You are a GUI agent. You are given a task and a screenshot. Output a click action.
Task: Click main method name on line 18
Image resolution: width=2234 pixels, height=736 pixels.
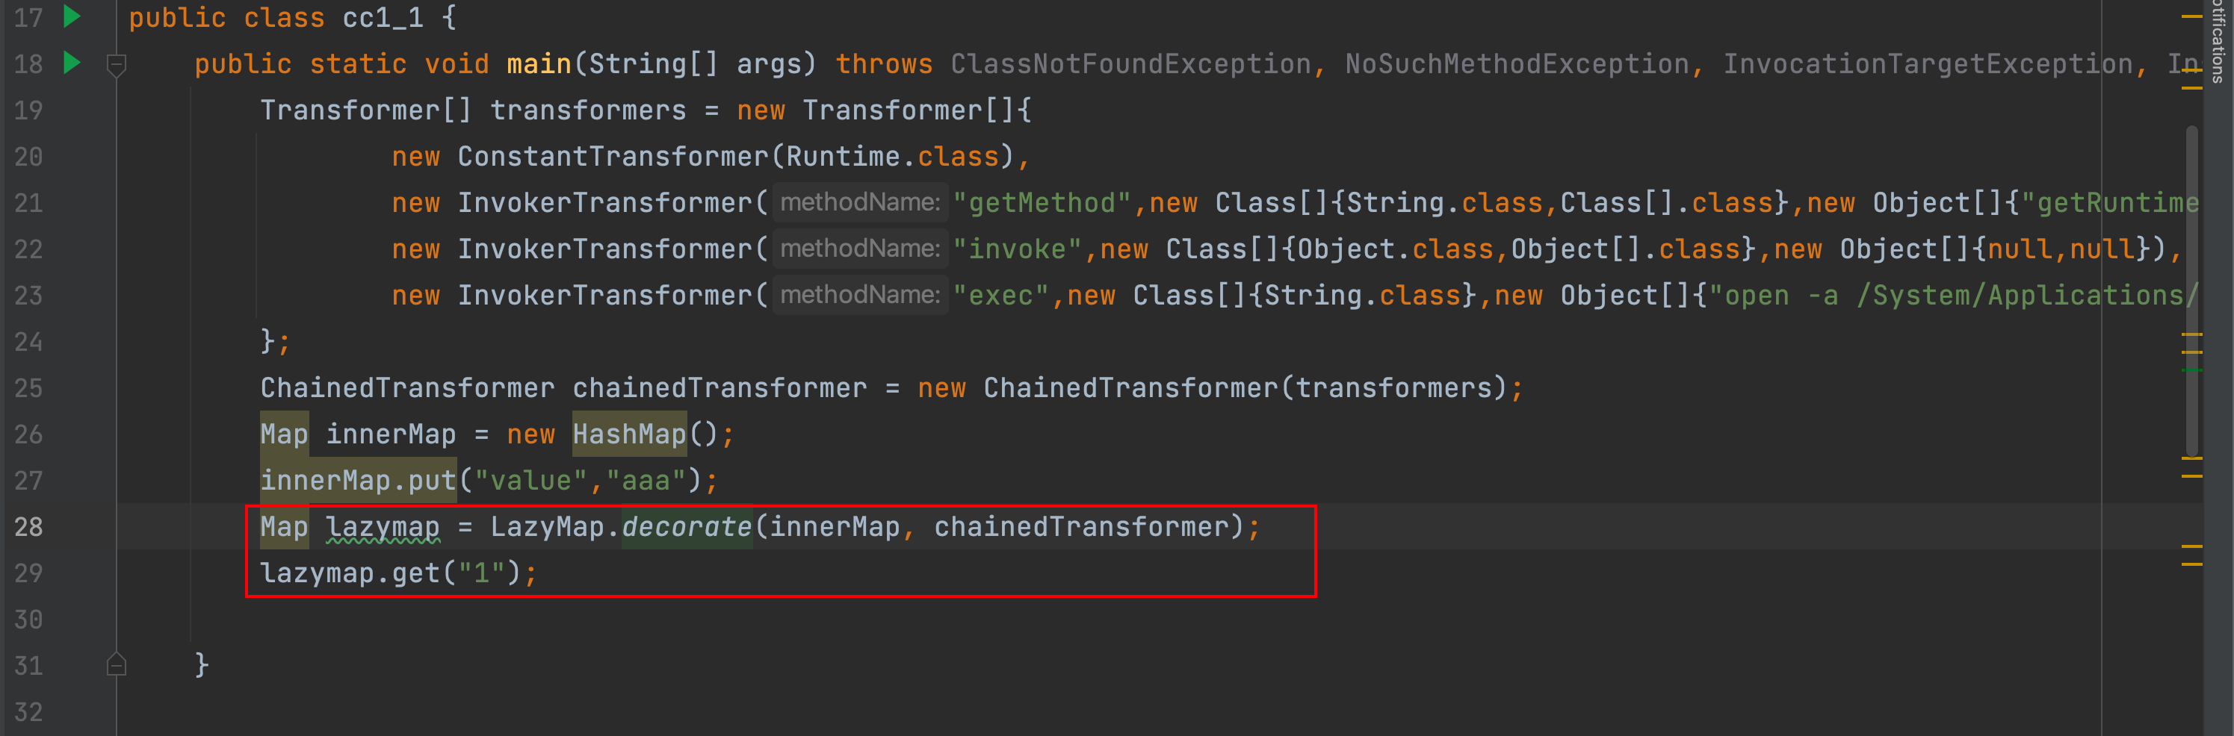pos(539,64)
